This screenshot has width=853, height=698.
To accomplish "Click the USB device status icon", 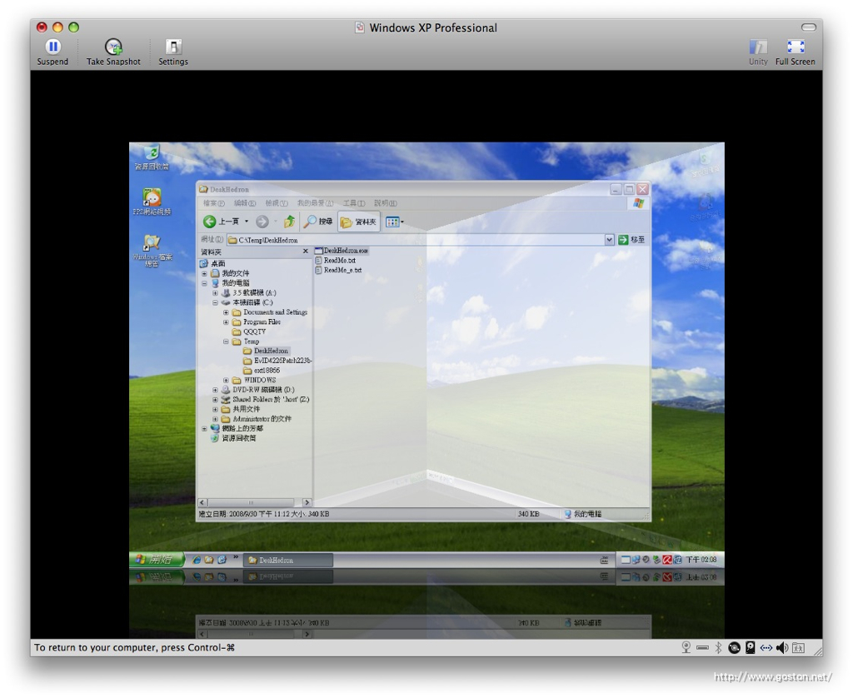I will tap(702, 647).
